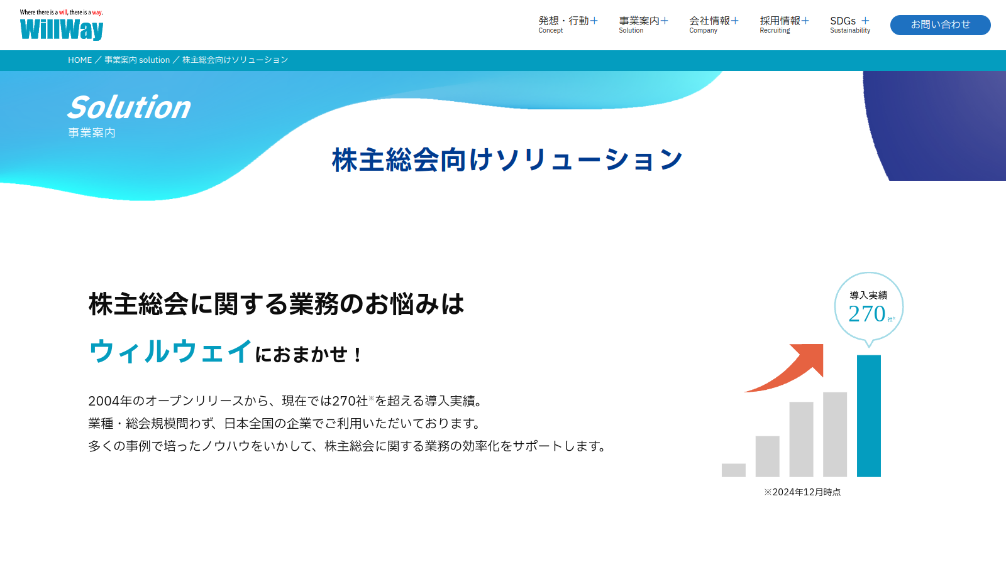Click the 業種・総会規模問わず paragraph line
Viewport: 1006px width, 565px height.
coord(285,423)
